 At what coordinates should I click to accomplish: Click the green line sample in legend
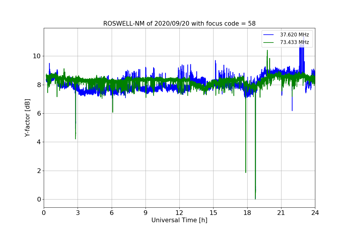tap(269, 43)
